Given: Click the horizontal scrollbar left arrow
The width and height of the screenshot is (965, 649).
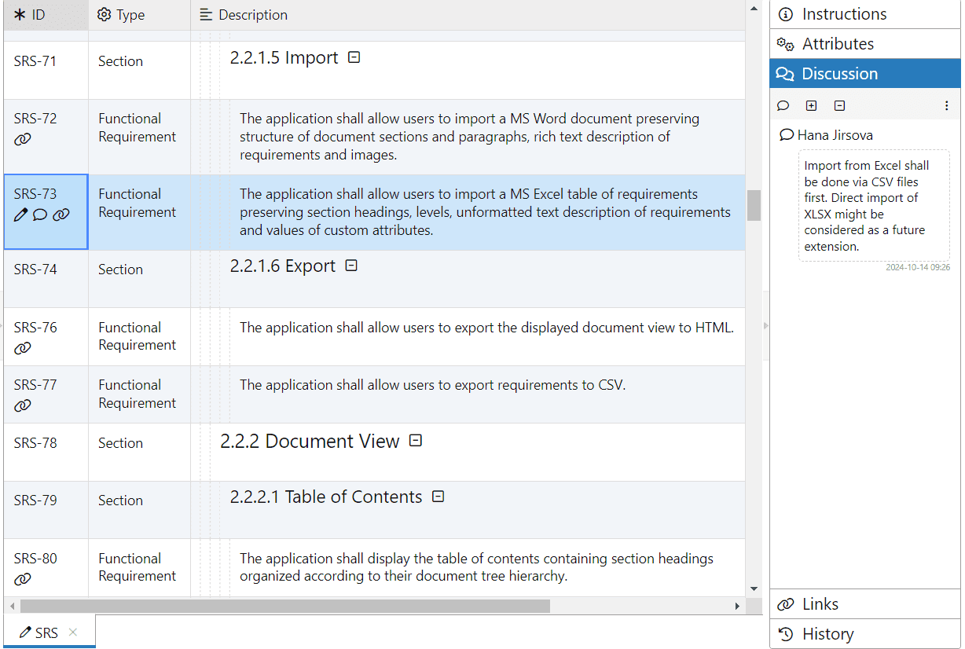Looking at the screenshot, I should point(11,606).
